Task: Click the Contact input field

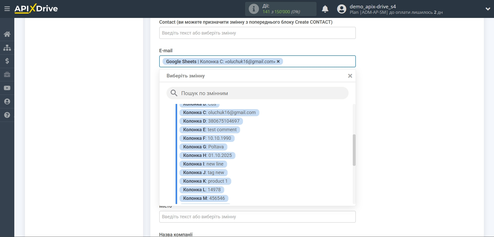Action: [257, 33]
